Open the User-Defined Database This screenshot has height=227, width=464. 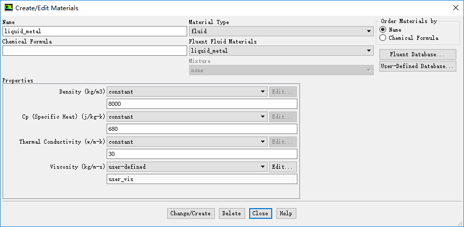point(417,66)
